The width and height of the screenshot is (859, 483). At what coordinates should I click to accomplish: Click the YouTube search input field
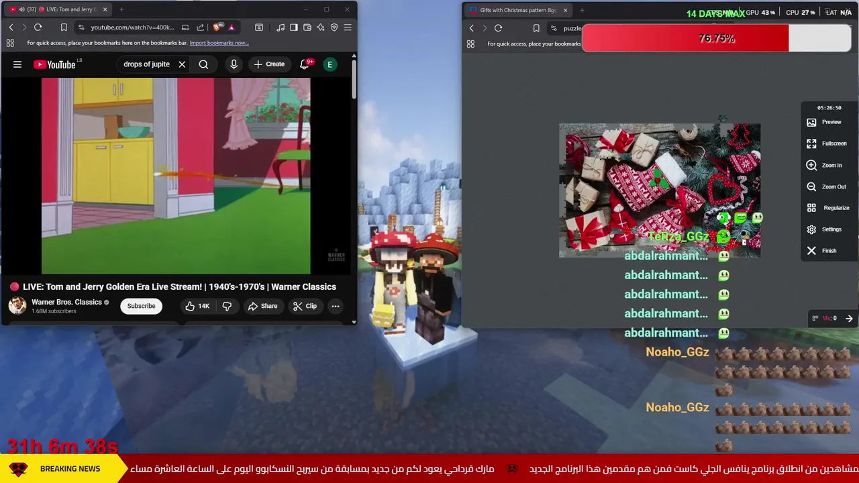pos(146,64)
